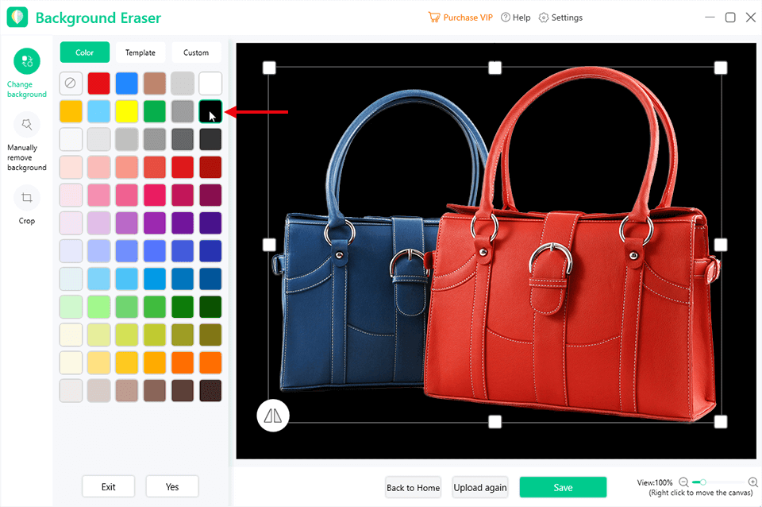Click the zoom out magnifier icon

point(683,482)
